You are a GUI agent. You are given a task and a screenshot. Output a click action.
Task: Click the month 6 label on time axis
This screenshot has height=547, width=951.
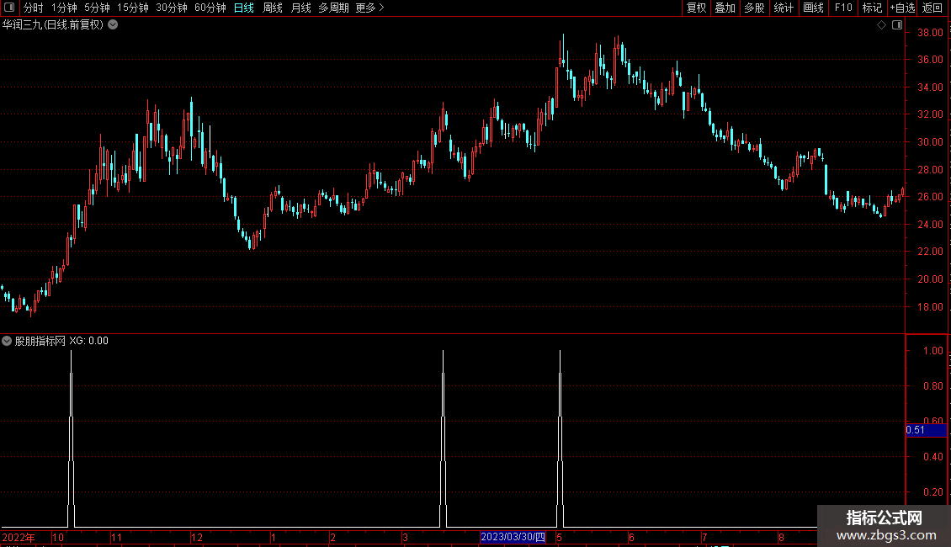(x=631, y=537)
